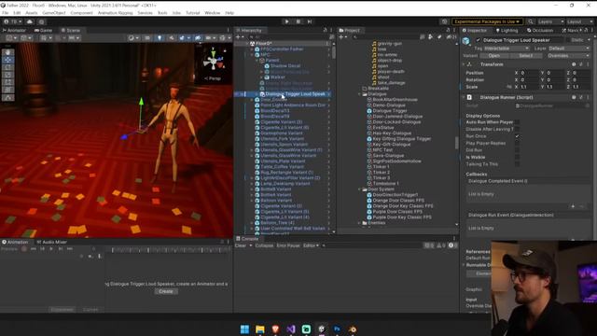Click Create button in the Animation window
The height and width of the screenshot is (336, 597).
point(166,291)
